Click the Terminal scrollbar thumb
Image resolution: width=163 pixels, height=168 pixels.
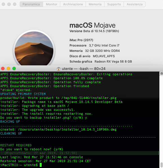pyautogui.click(x=162, y=165)
